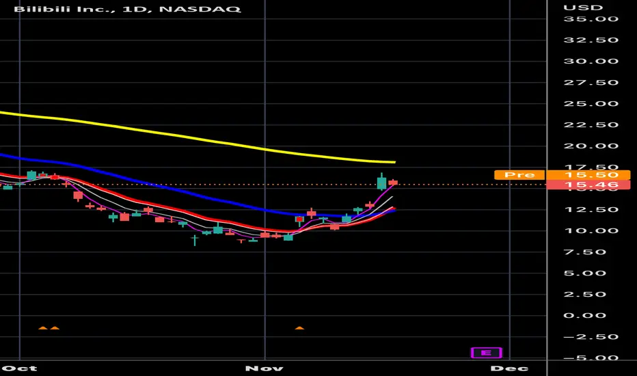Click the 22.50 price axis label
637x376 pixels.
tap(591, 125)
